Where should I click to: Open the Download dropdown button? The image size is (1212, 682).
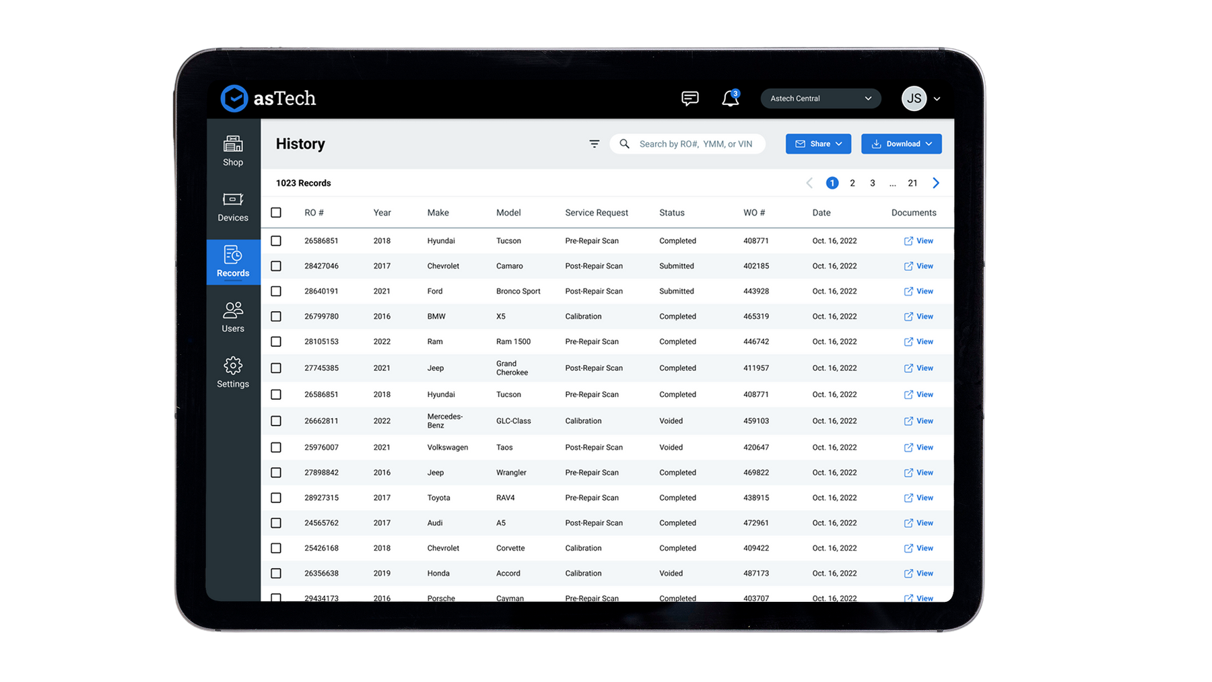tap(901, 144)
